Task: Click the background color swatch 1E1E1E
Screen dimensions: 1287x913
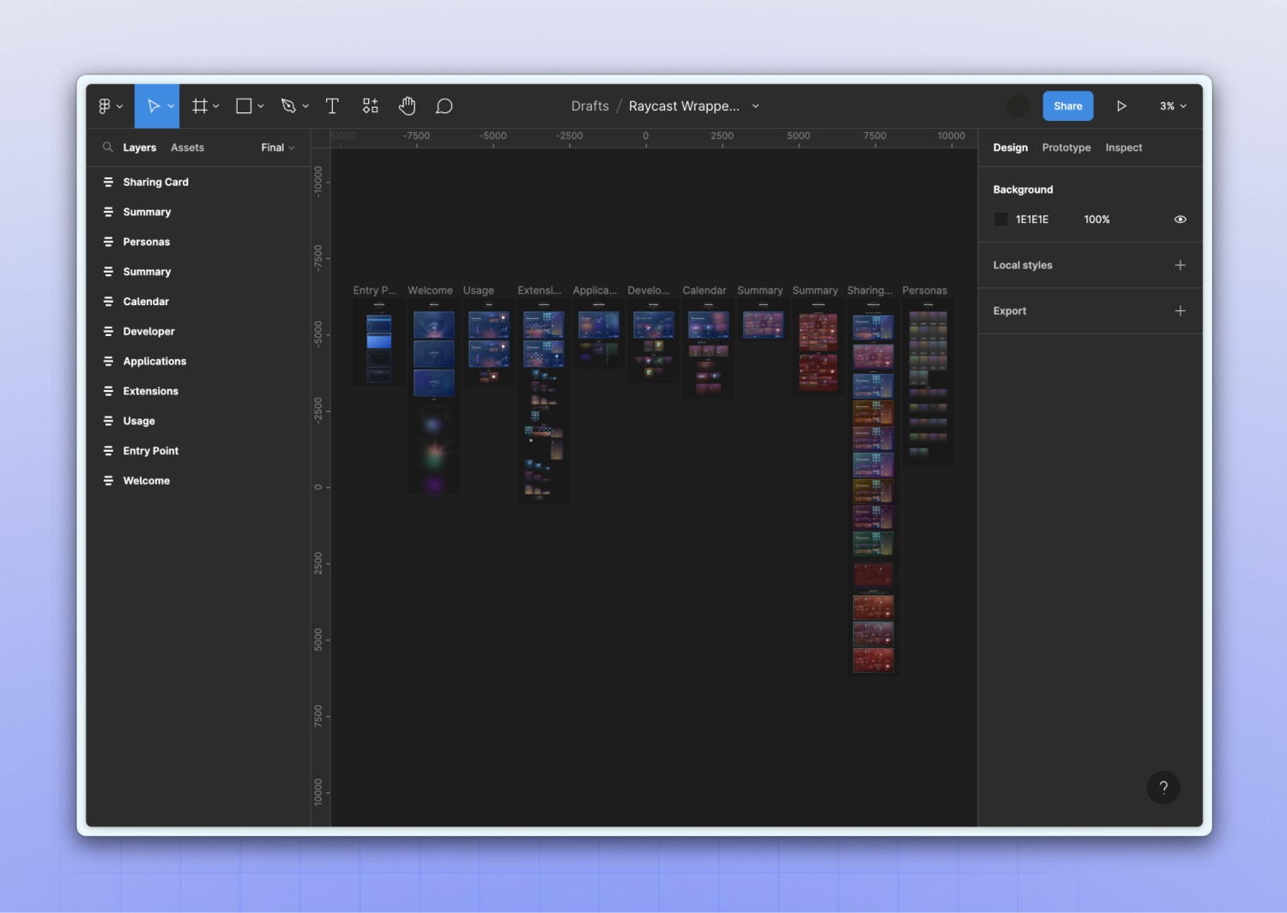Action: point(1000,219)
